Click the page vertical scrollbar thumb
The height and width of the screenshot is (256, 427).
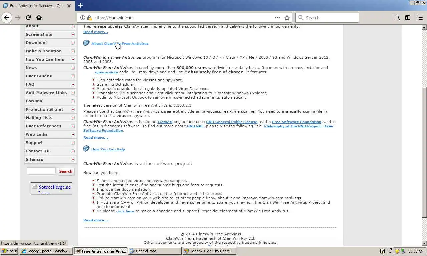click(424, 152)
